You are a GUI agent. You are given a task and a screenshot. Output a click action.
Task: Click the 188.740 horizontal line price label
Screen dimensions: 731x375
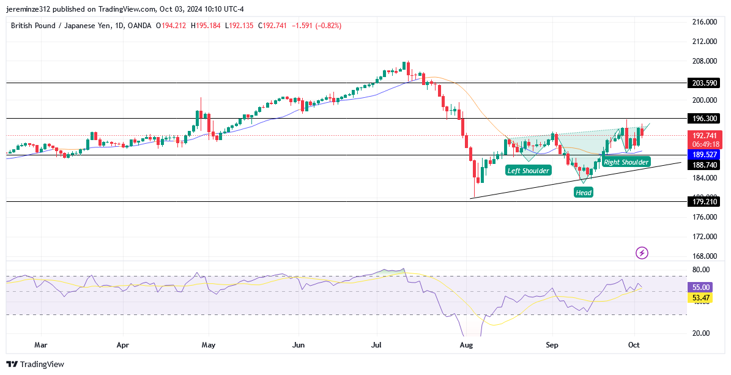click(x=703, y=165)
